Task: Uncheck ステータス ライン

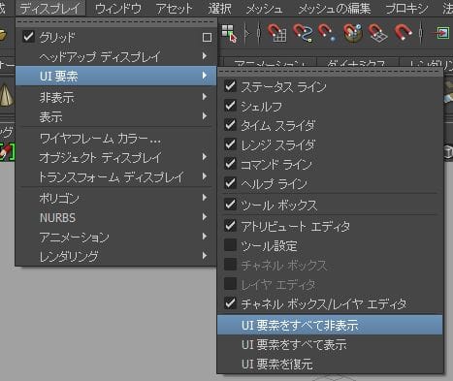Action: point(330,87)
